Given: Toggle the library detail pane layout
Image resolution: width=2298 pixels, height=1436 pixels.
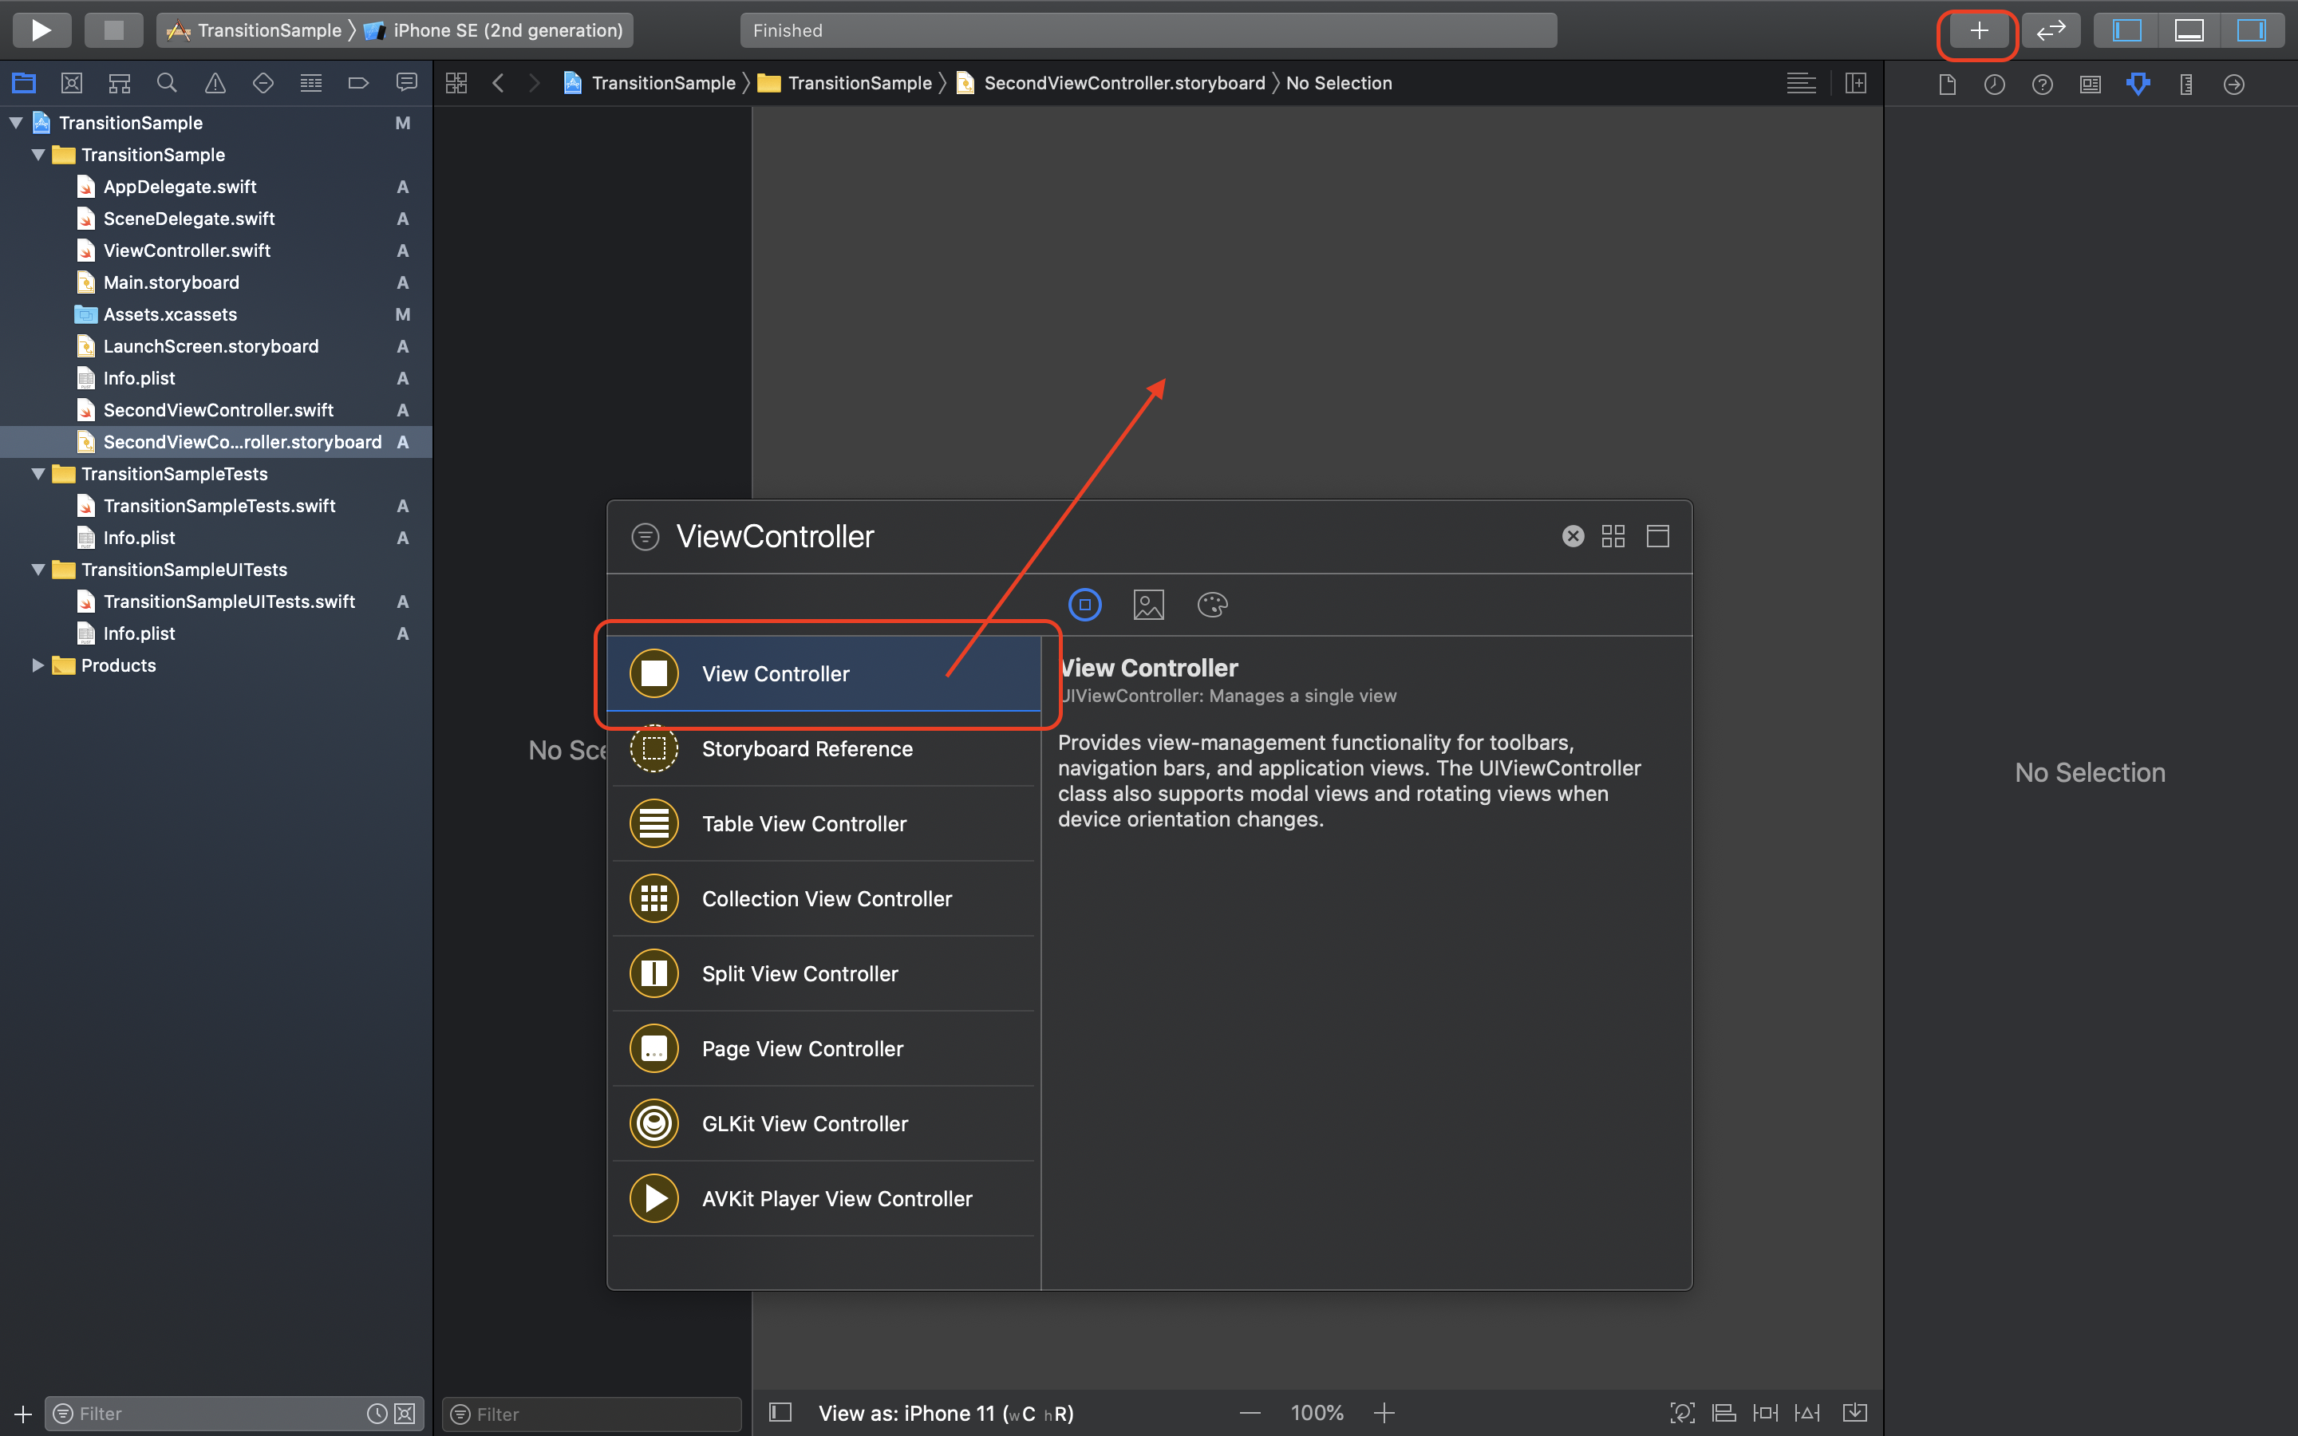Looking at the screenshot, I should tap(1657, 537).
